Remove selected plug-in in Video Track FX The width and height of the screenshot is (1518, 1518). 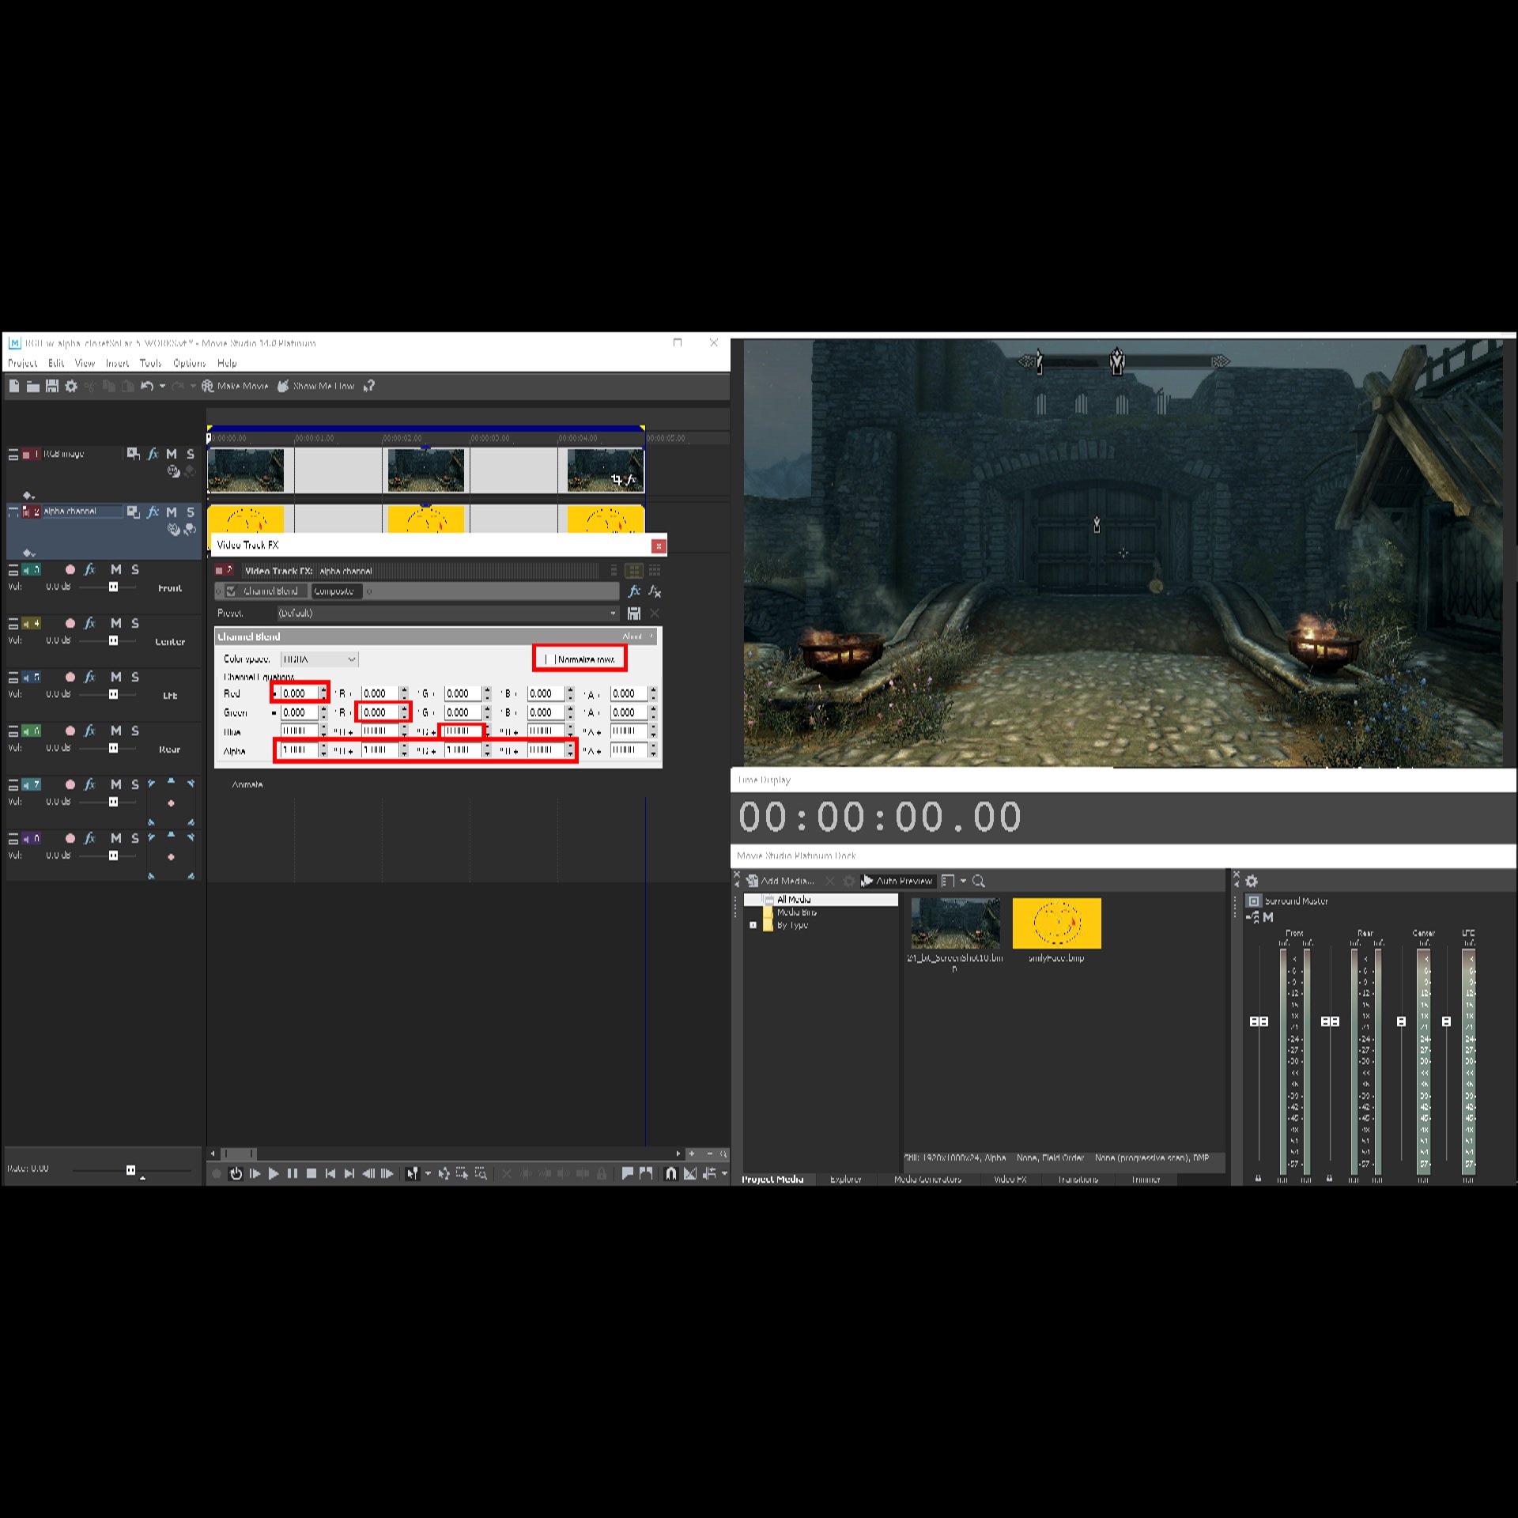(655, 591)
